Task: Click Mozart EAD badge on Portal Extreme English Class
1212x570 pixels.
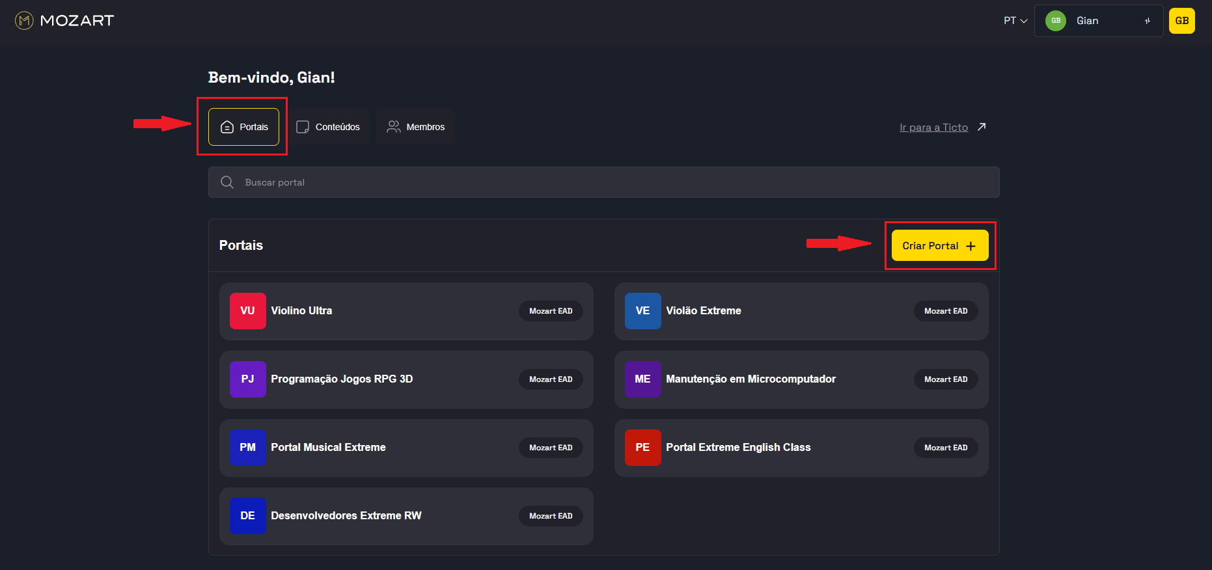Action: (945, 448)
